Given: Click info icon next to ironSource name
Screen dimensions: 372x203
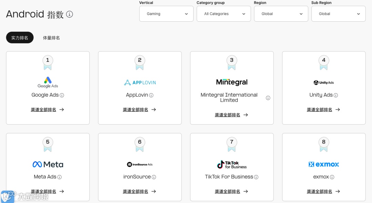Looking at the screenshot, I should 154,177.
